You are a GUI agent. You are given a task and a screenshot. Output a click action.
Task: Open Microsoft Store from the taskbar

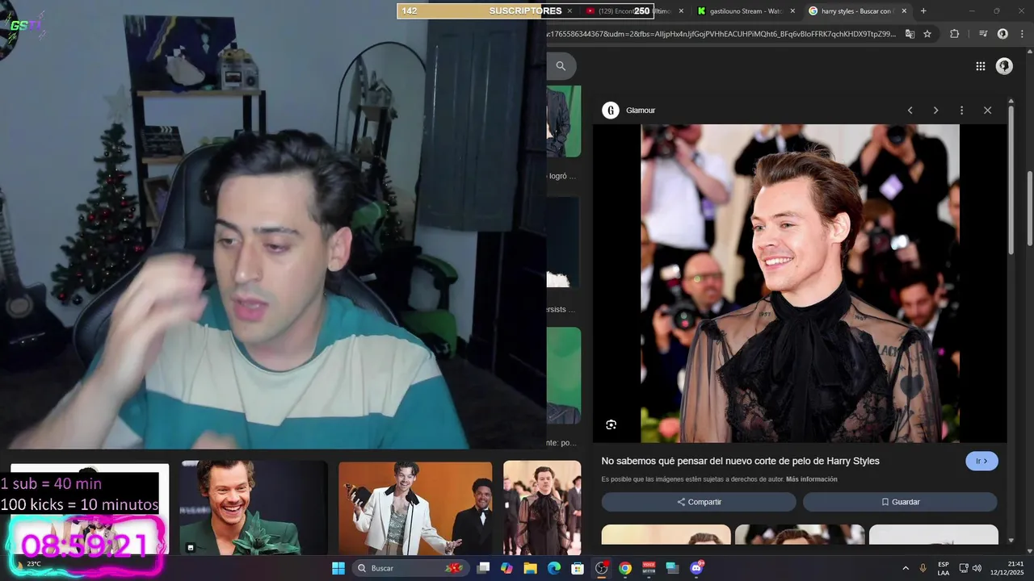click(578, 568)
